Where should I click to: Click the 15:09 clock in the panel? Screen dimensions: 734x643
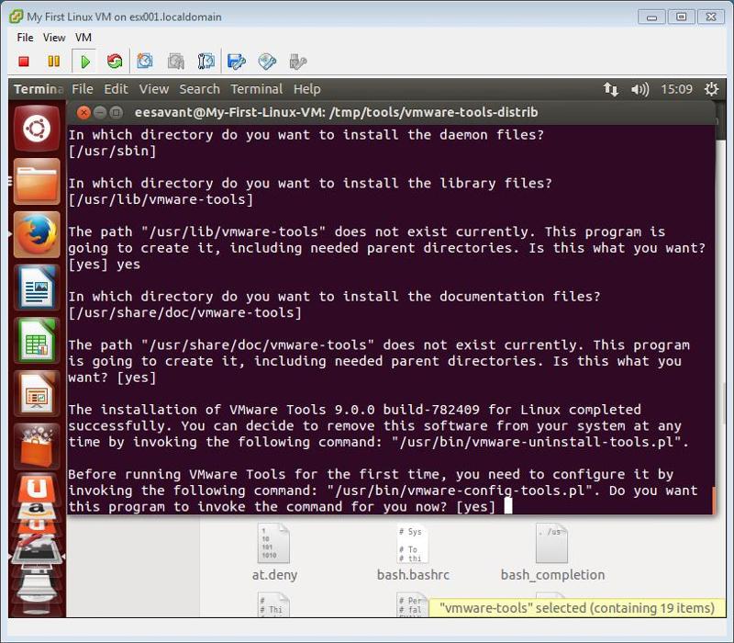point(676,89)
